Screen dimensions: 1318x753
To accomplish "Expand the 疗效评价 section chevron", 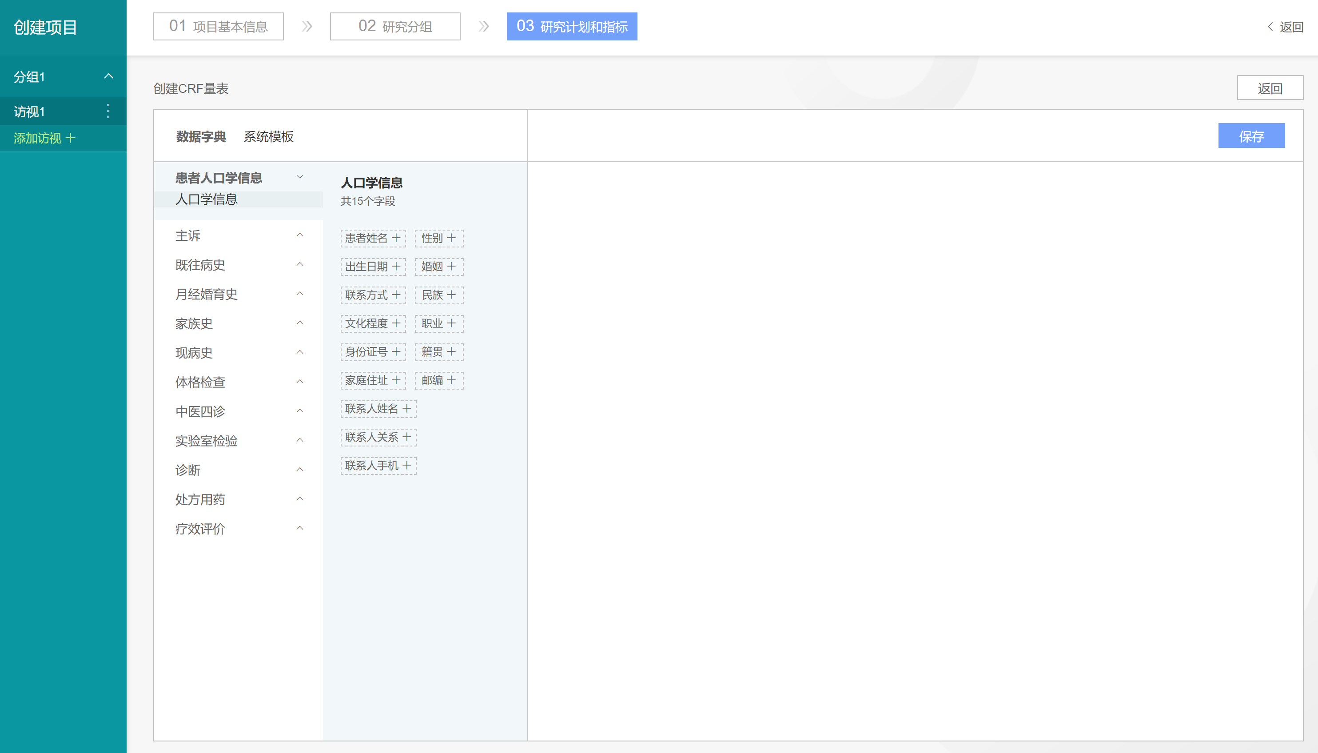I will (300, 528).
